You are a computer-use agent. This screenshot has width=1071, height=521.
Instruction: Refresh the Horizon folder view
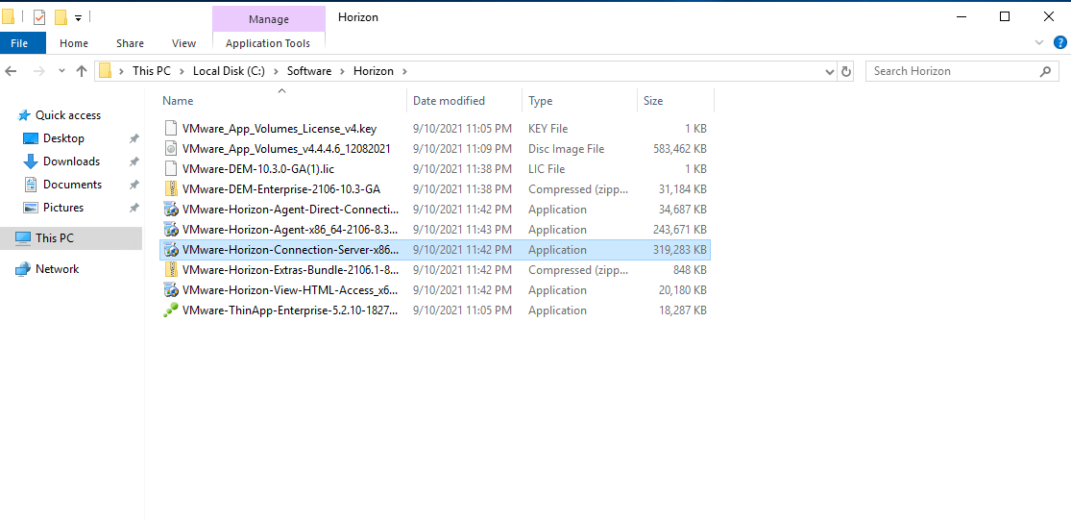pos(846,71)
